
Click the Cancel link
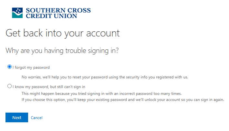coord(36,118)
